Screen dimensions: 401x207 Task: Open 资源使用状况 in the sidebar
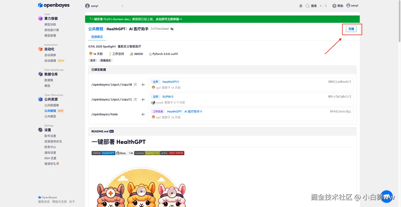[x=53, y=142]
